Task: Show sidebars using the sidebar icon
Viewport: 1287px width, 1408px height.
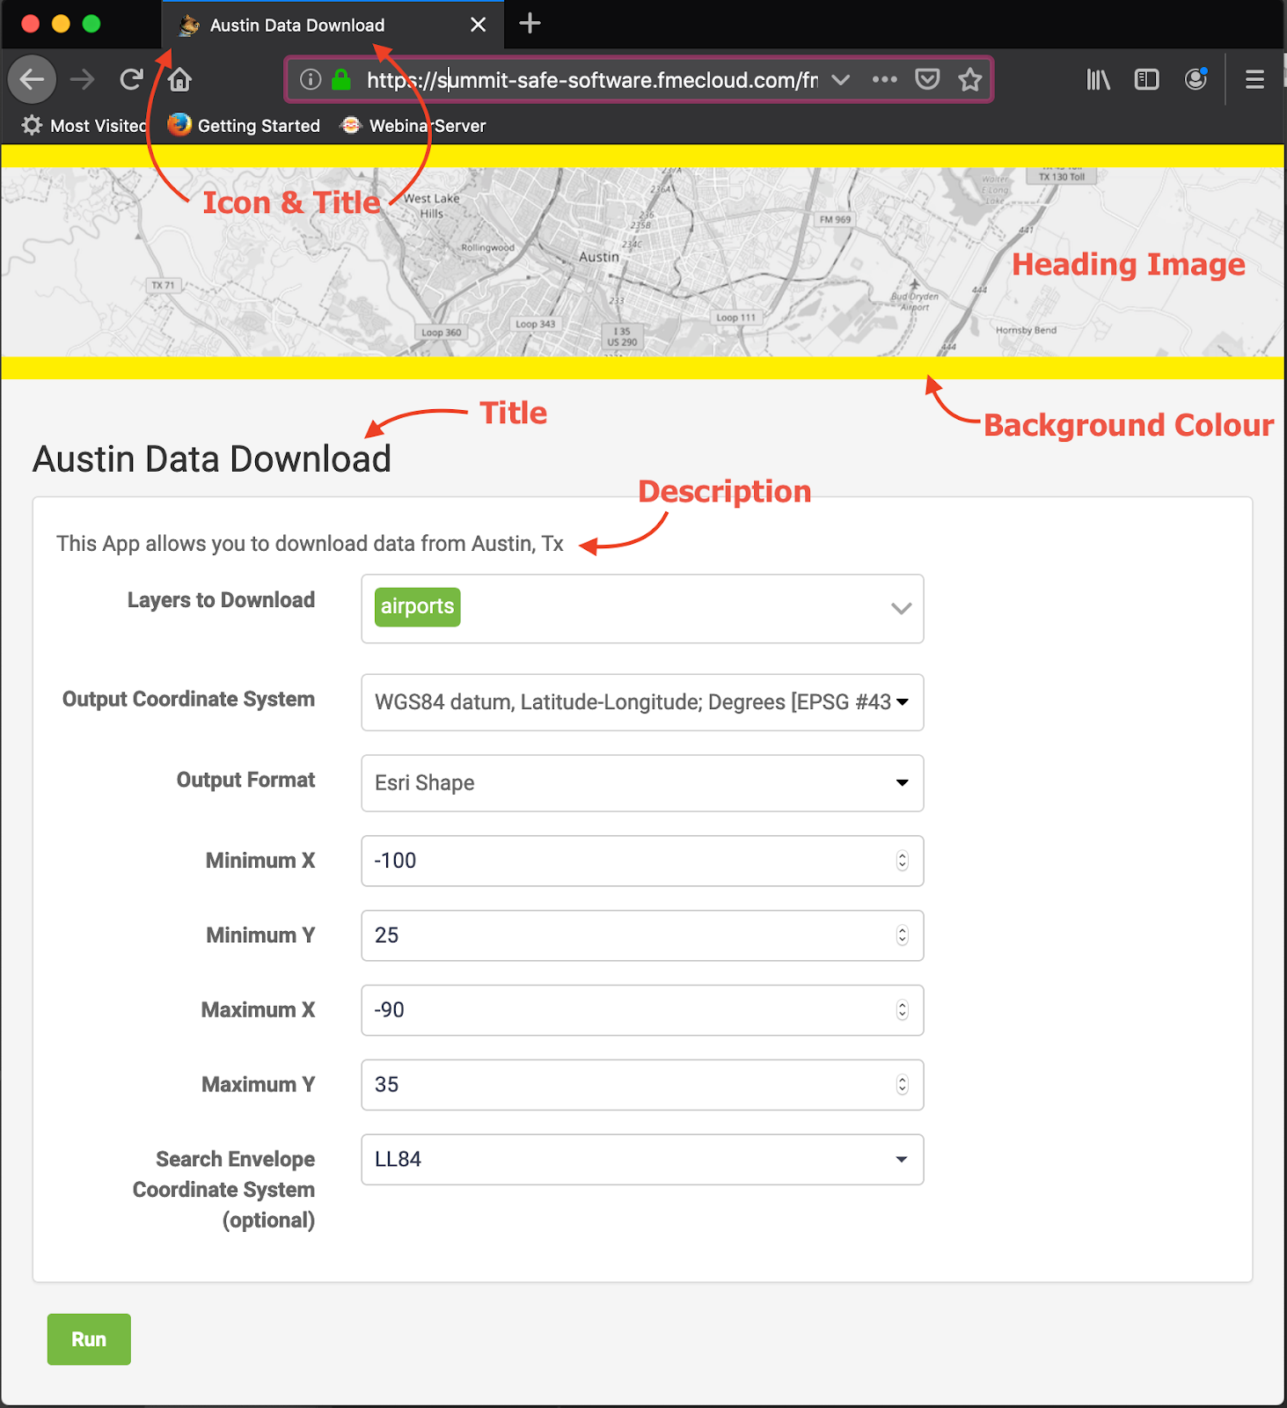Action: 1146,80
